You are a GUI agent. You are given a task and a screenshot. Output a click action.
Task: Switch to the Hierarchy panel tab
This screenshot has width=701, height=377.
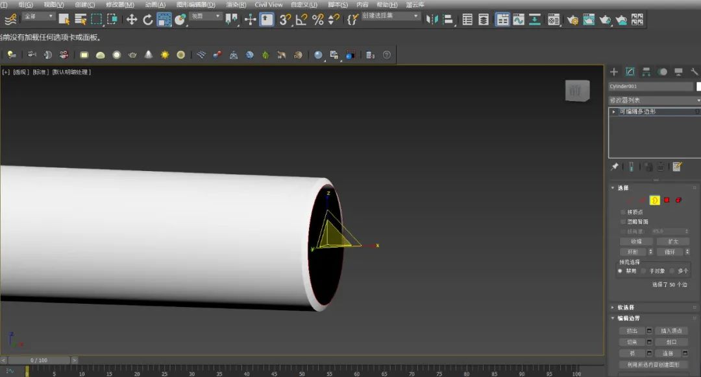point(646,72)
